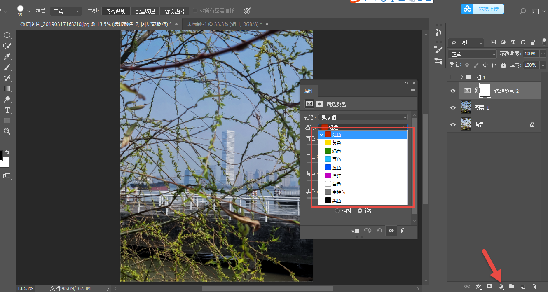Delete layer trash icon in Layers footer
This screenshot has width=548, height=292.
tap(534, 286)
